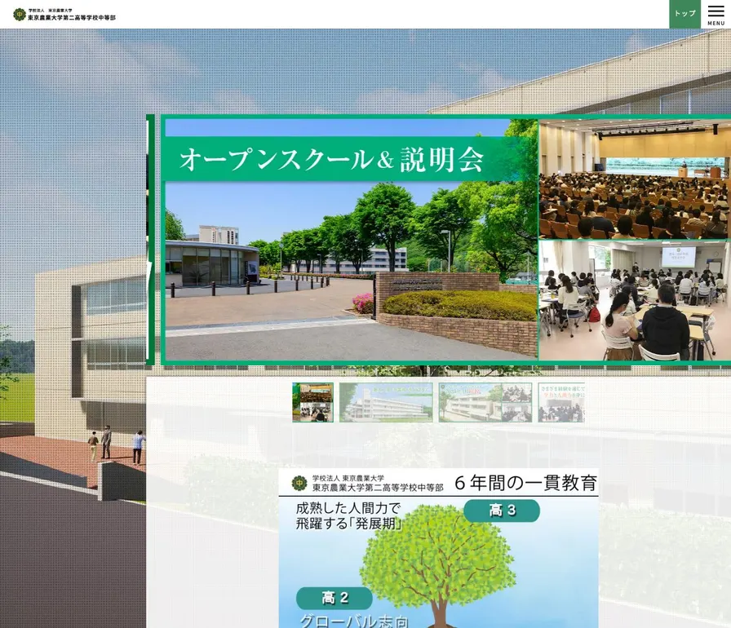The height and width of the screenshot is (628, 731).
Task: Click the 高3 label in the diagram
Action: pos(502,511)
